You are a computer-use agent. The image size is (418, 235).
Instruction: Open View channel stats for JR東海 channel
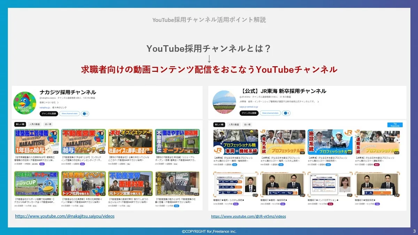(x=271, y=113)
